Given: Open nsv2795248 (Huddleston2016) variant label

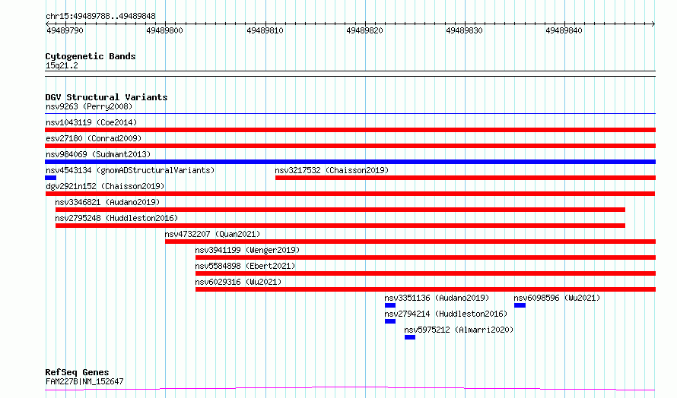Looking at the screenshot, I should tap(116, 218).
